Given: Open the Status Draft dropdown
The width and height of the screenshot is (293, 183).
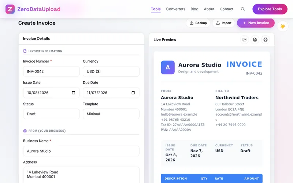Looking at the screenshot, I should click(51, 114).
